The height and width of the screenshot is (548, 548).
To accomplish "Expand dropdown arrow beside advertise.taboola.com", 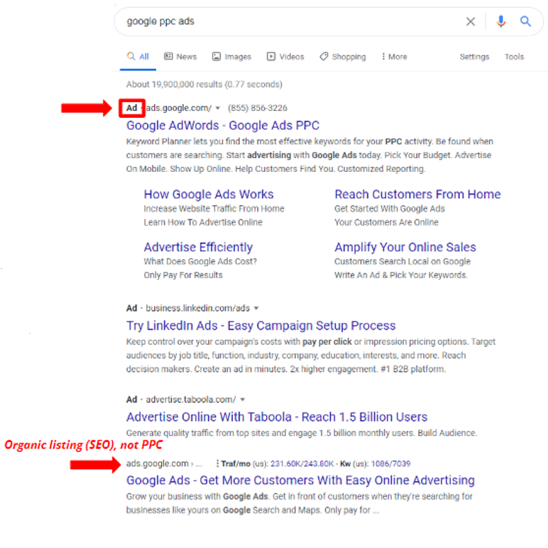I will (243, 400).
